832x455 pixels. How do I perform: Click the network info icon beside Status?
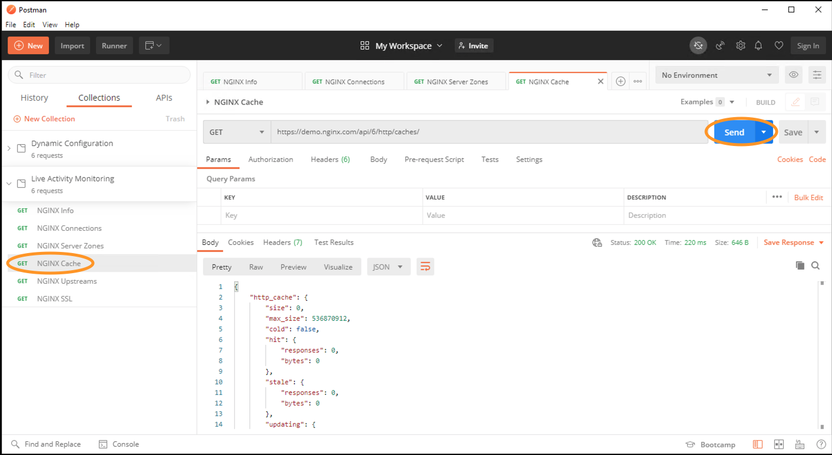[x=597, y=243]
